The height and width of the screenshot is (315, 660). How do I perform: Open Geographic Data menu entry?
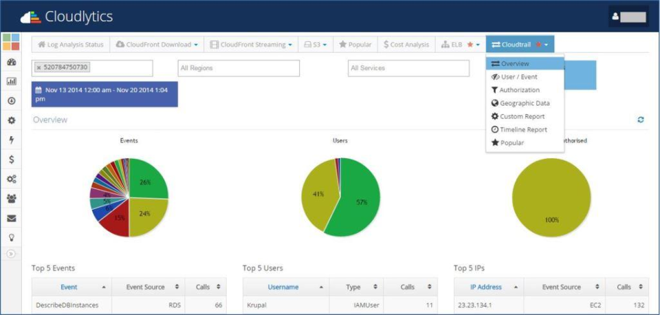coord(525,102)
